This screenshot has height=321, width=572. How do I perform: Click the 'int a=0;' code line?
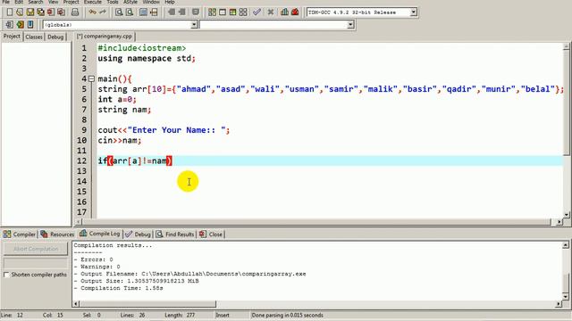tap(117, 99)
